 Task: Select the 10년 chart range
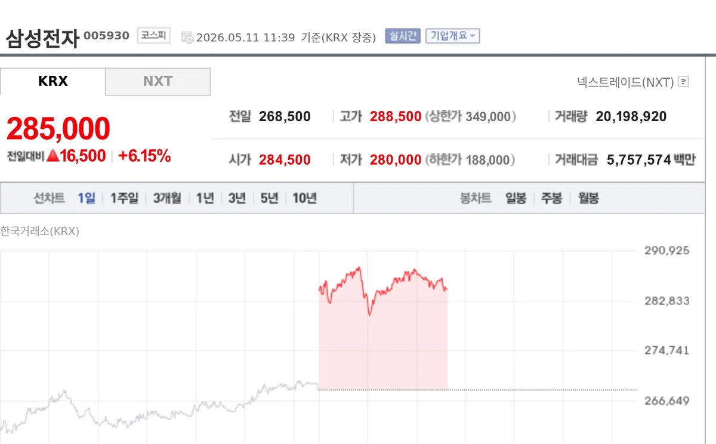point(304,198)
